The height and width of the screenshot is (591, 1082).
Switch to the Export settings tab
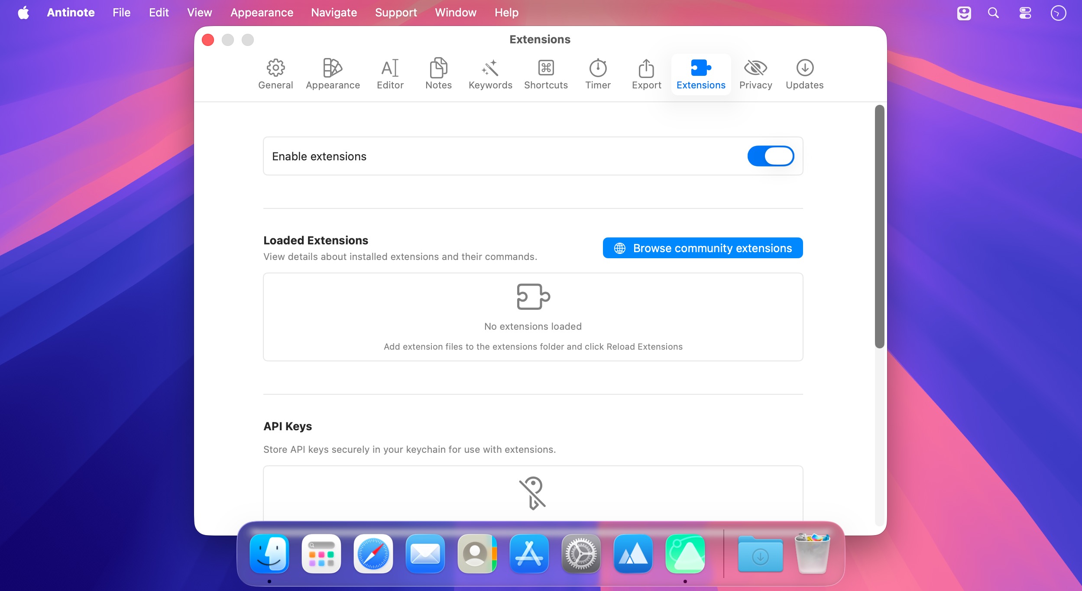646,74
